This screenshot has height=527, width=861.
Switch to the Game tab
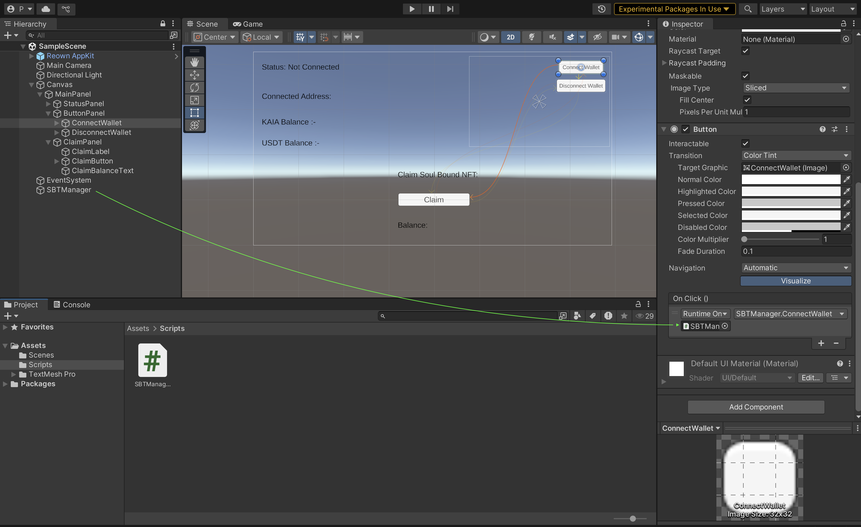click(248, 24)
